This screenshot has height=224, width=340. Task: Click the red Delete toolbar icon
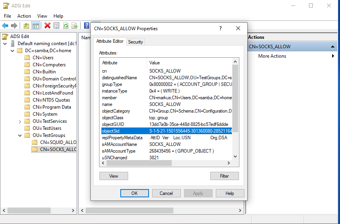click(x=47, y=26)
